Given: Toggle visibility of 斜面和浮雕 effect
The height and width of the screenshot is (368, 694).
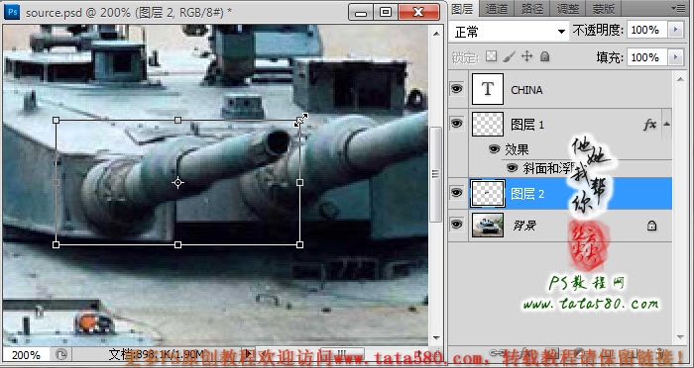Looking at the screenshot, I should (x=513, y=168).
